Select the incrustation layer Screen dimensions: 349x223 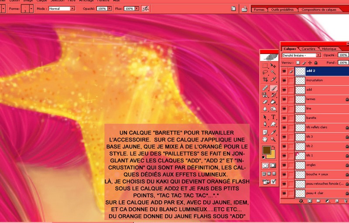click(322, 81)
